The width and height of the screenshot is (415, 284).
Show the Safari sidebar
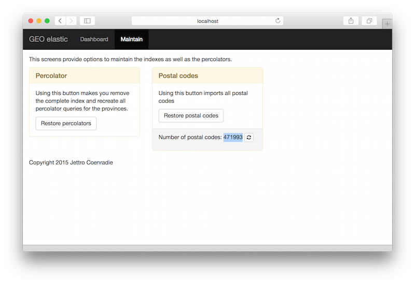coord(87,21)
